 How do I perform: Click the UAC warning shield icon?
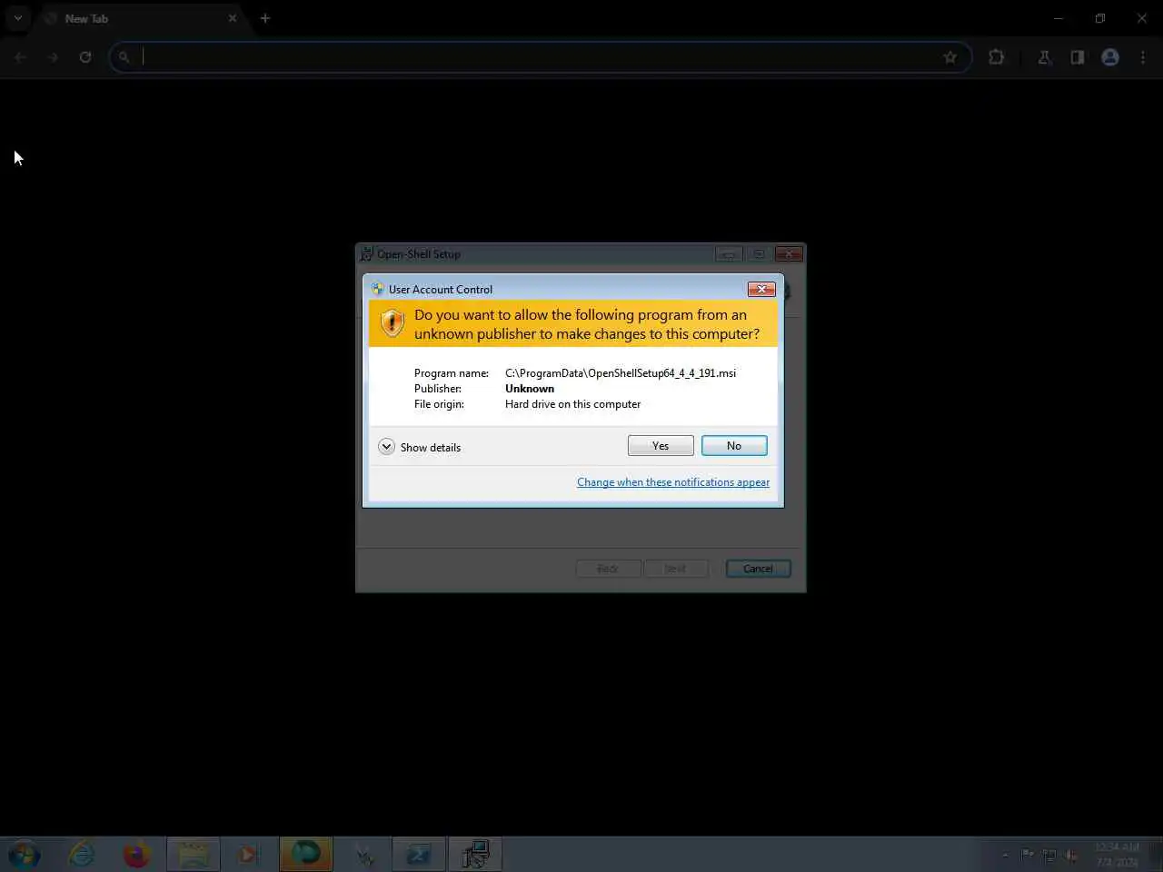click(392, 322)
